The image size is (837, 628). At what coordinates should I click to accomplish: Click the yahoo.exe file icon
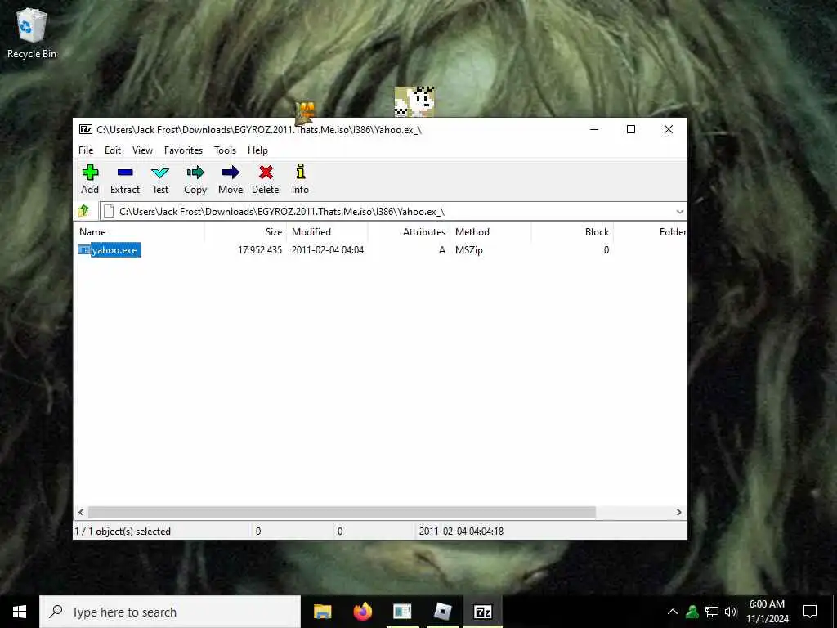(x=84, y=249)
